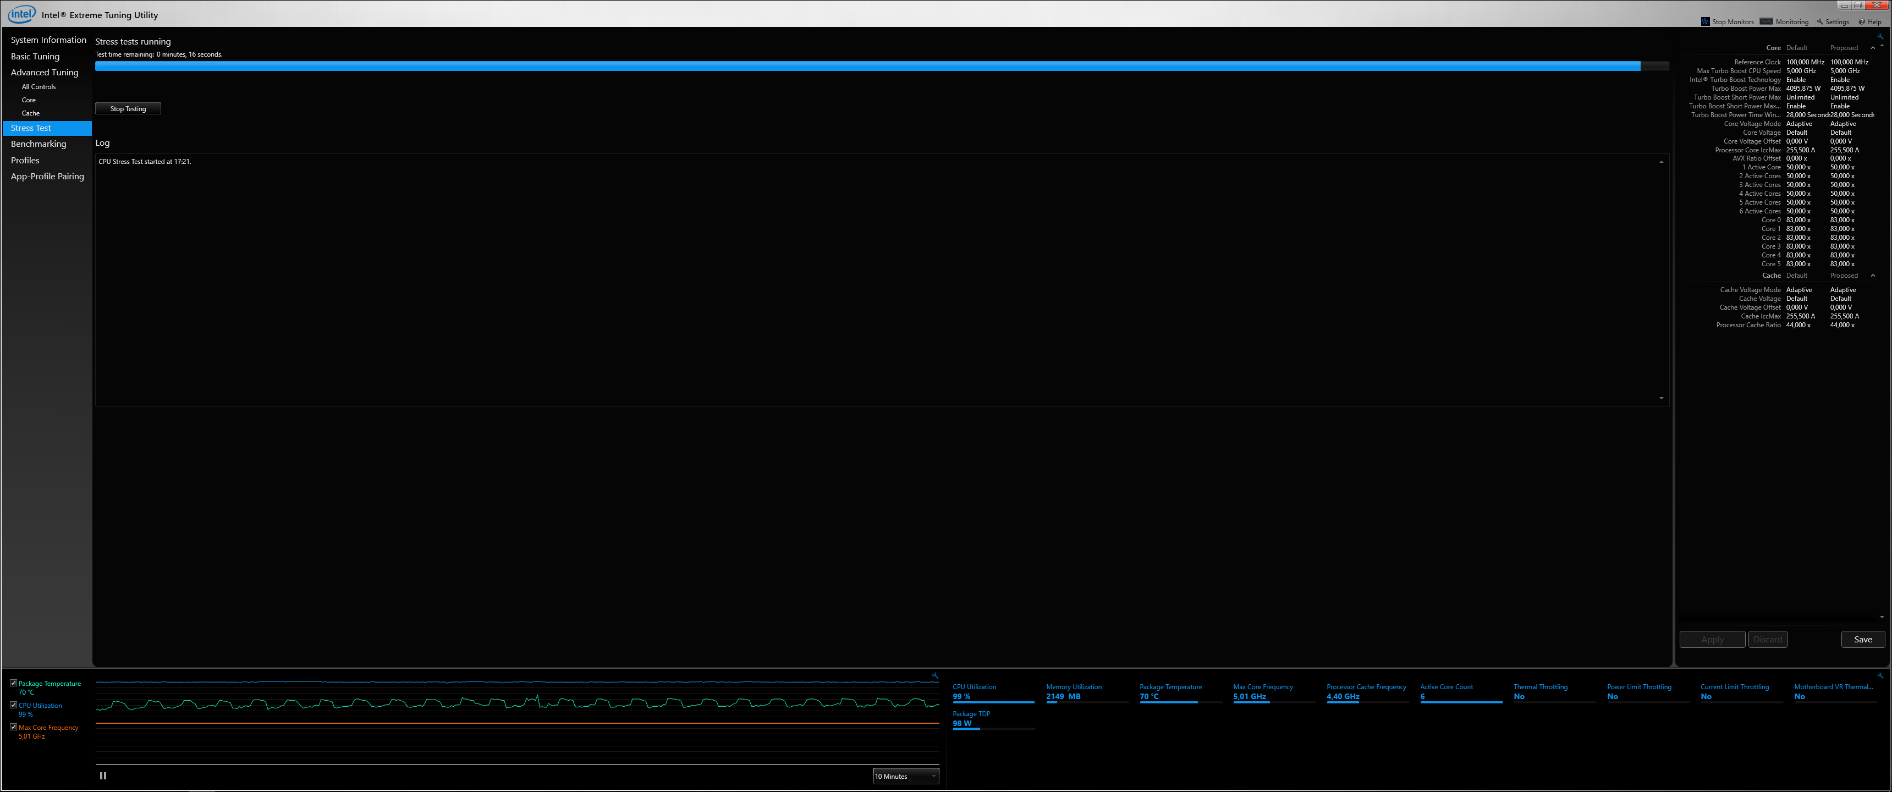The image size is (1892, 792).
Task: Go to the Benchmarking section
Action: (x=38, y=144)
